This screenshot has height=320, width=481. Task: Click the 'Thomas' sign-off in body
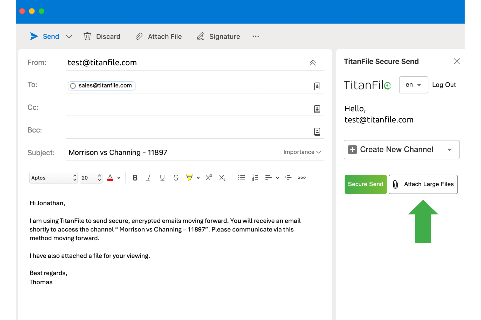coord(41,282)
